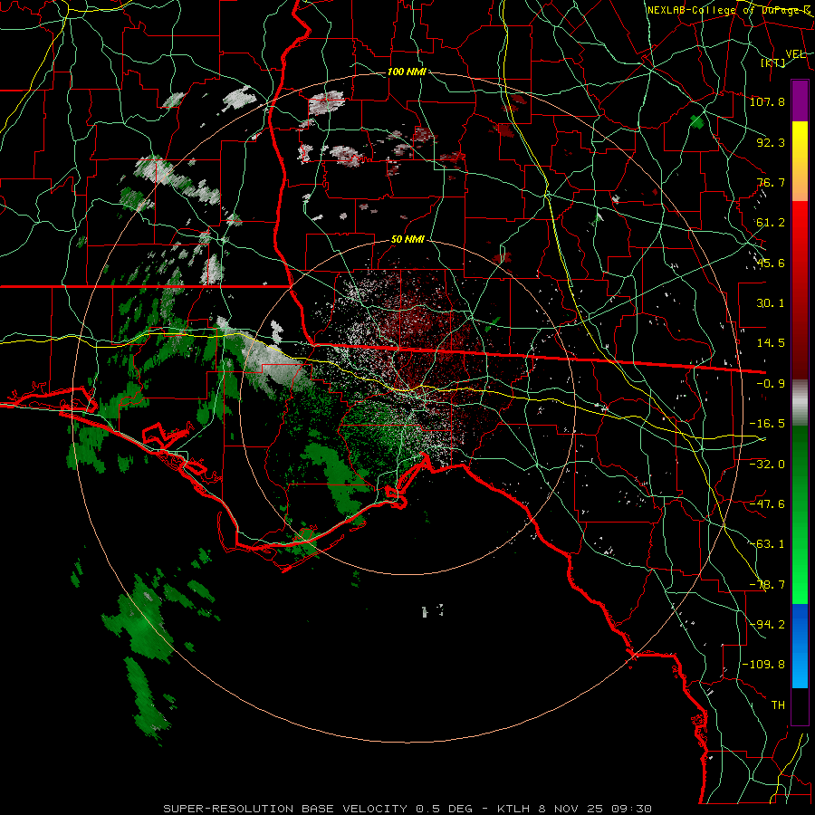The height and width of the screenshot is (815, 815).
Task: Click the -0.9 legend value
Action: 771,384
